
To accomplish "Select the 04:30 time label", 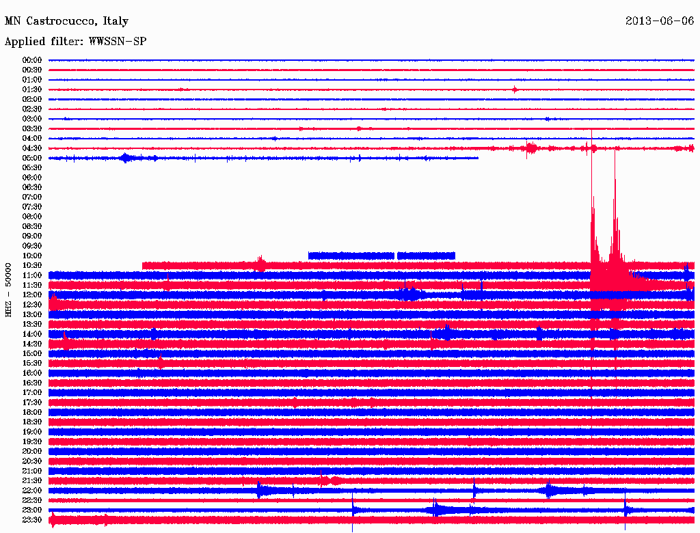I will click(x=32, y=148).
